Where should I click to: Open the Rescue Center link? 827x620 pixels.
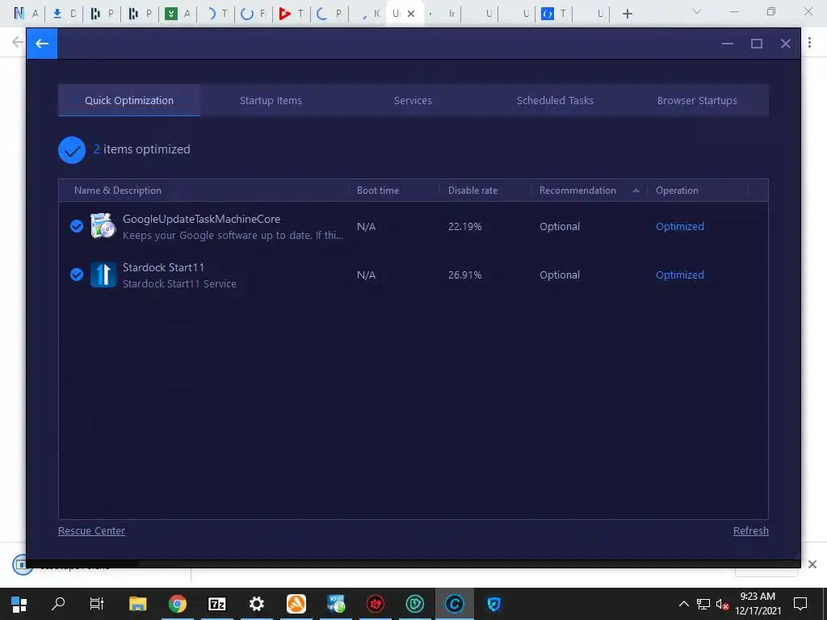click(91, 531)
